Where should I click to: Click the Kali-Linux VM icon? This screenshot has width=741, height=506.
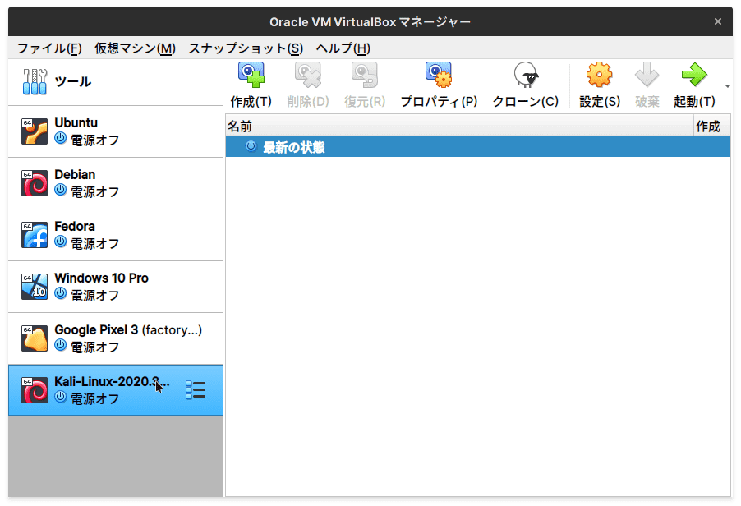pyautogui.click(x=35, y=390)
